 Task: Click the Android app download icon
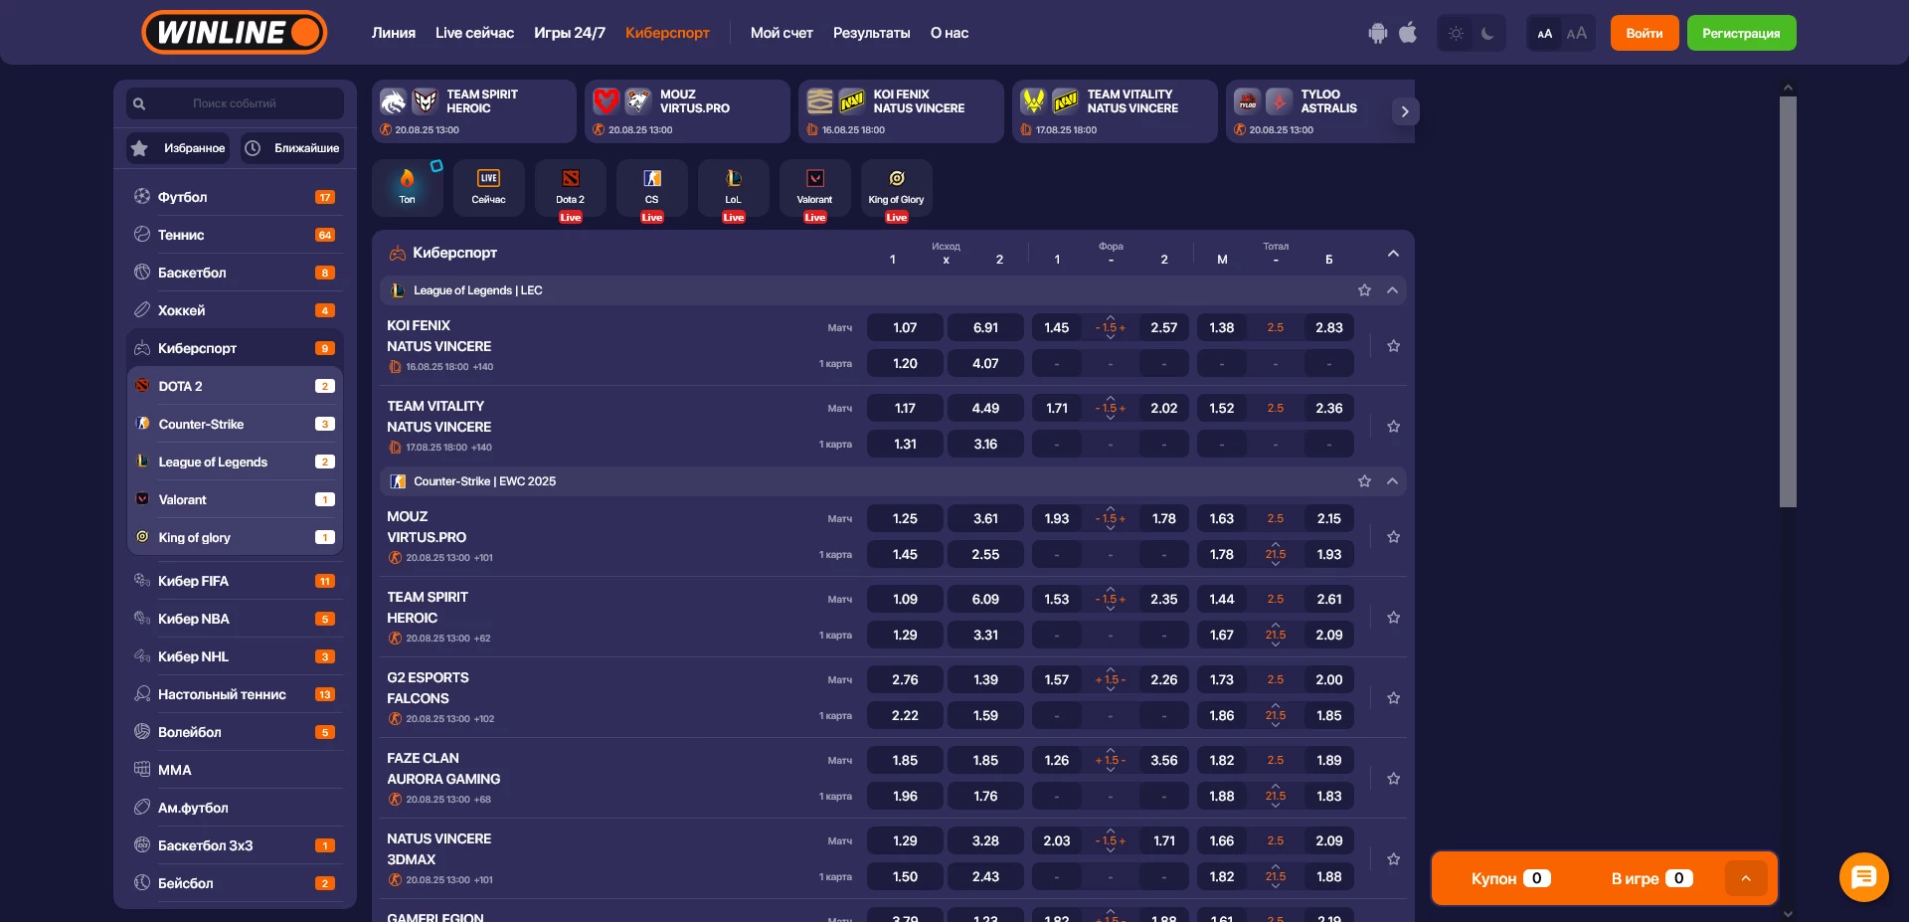coord(1377,33)
